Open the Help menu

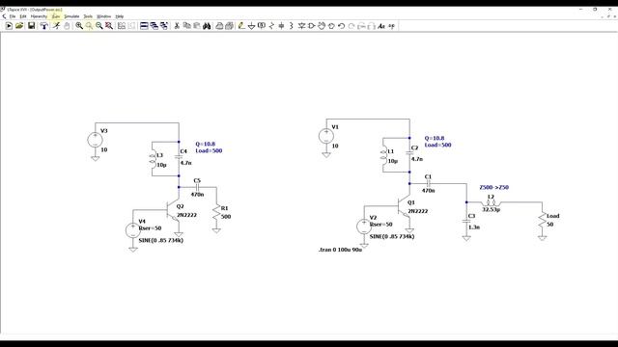[120, 16]
